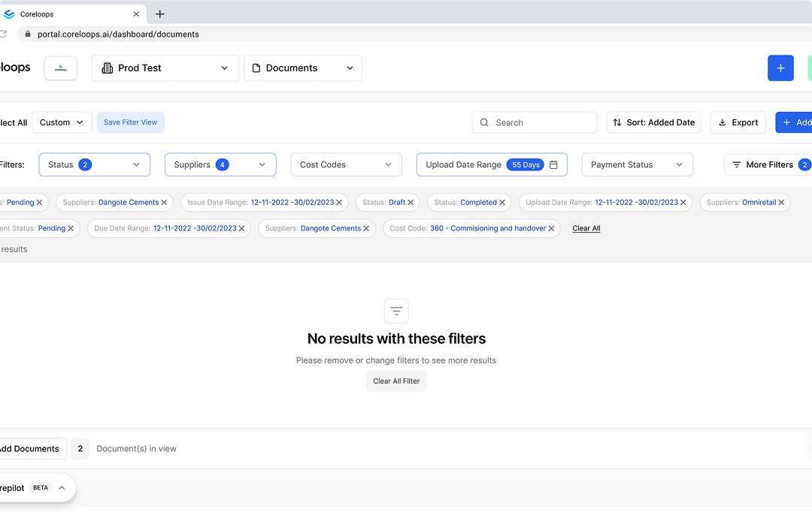Click the filter icon above No results
812x512 pixels.
coord(396,311)
